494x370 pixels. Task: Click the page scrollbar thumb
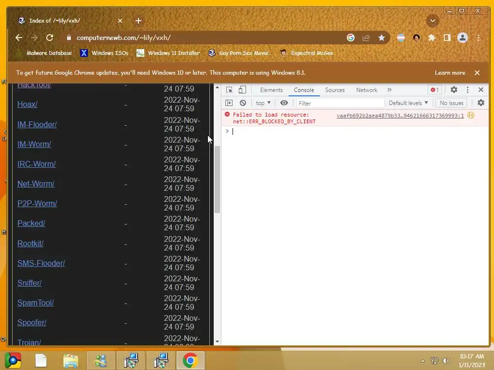tap(217, 180)
